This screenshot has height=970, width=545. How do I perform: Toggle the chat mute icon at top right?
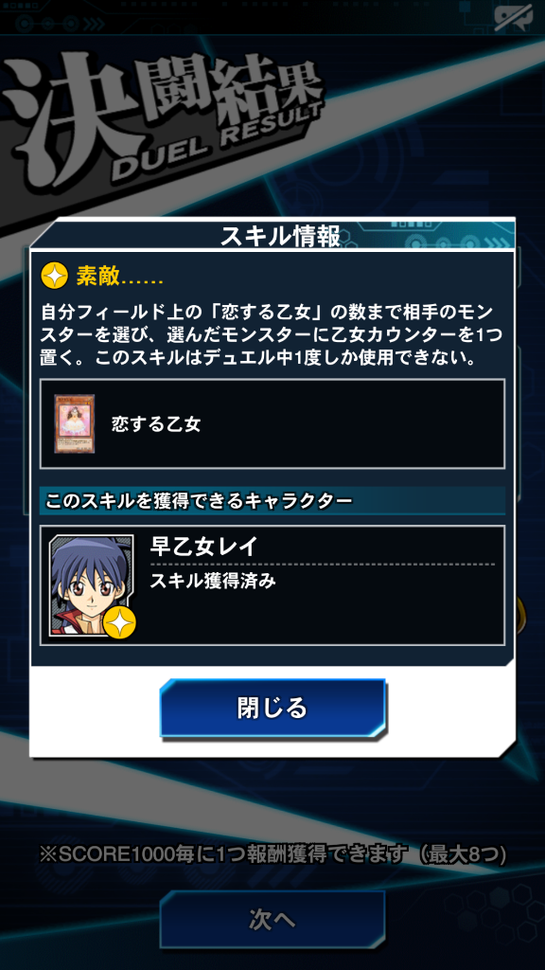pos(512,19)
